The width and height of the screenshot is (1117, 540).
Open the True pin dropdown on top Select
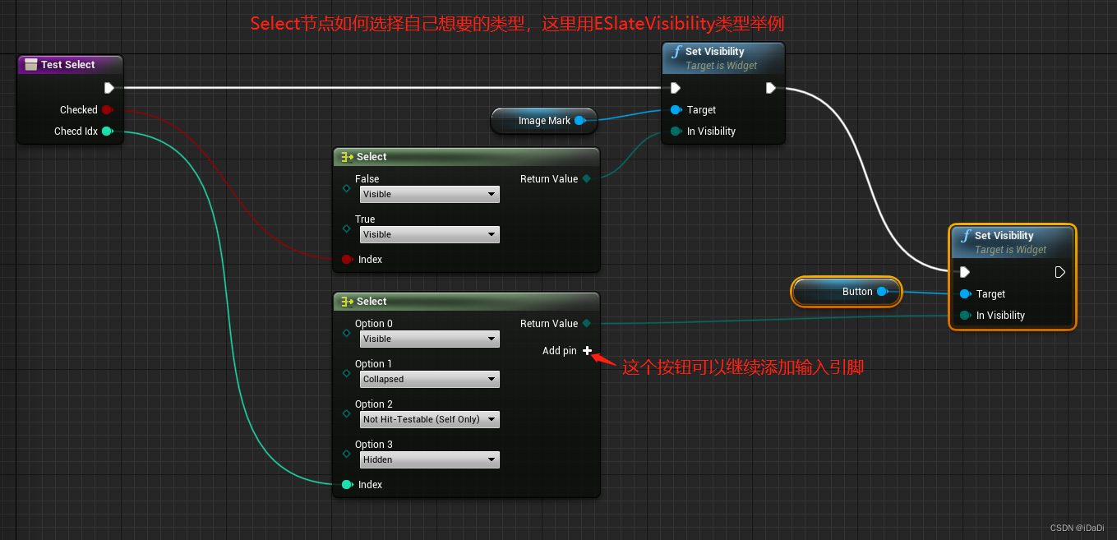tap(429, 234)
